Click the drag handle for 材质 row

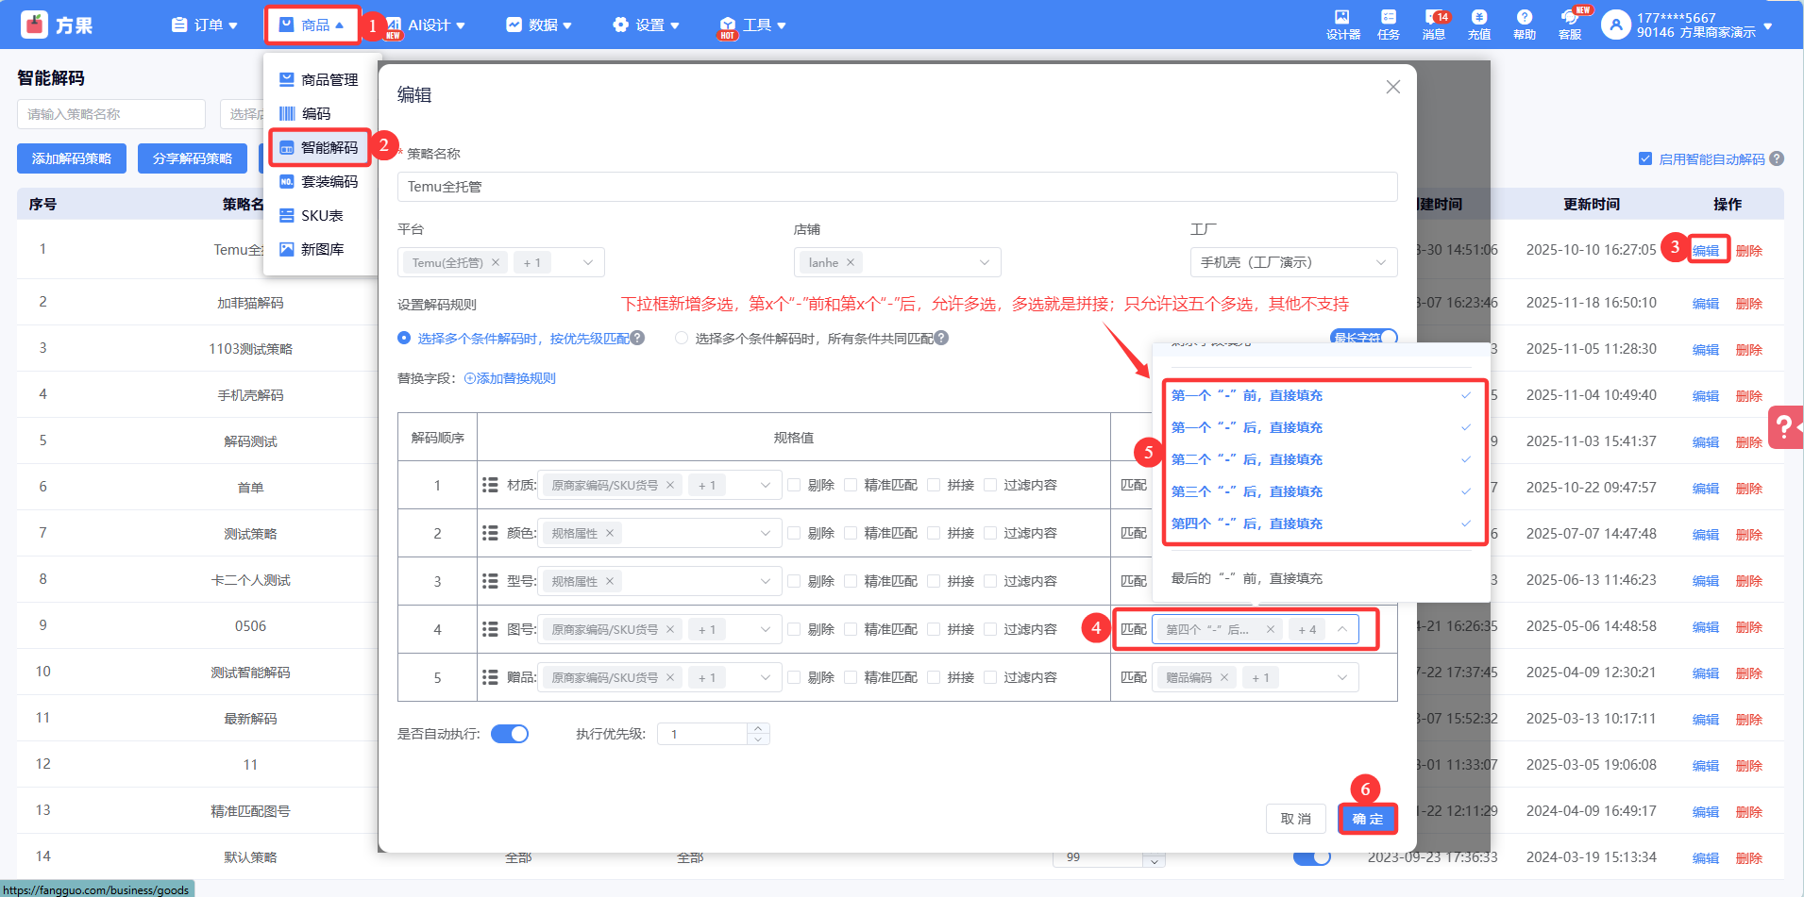click(490, 485)
